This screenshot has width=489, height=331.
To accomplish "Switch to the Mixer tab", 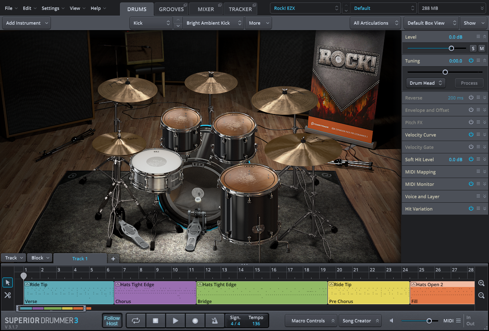I will 206,9.
